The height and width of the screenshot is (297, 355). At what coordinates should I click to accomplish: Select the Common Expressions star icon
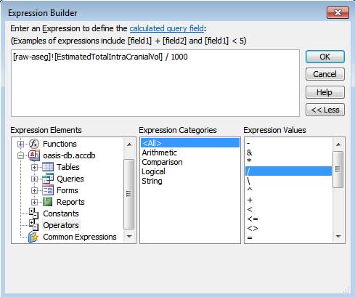point(33,237)
